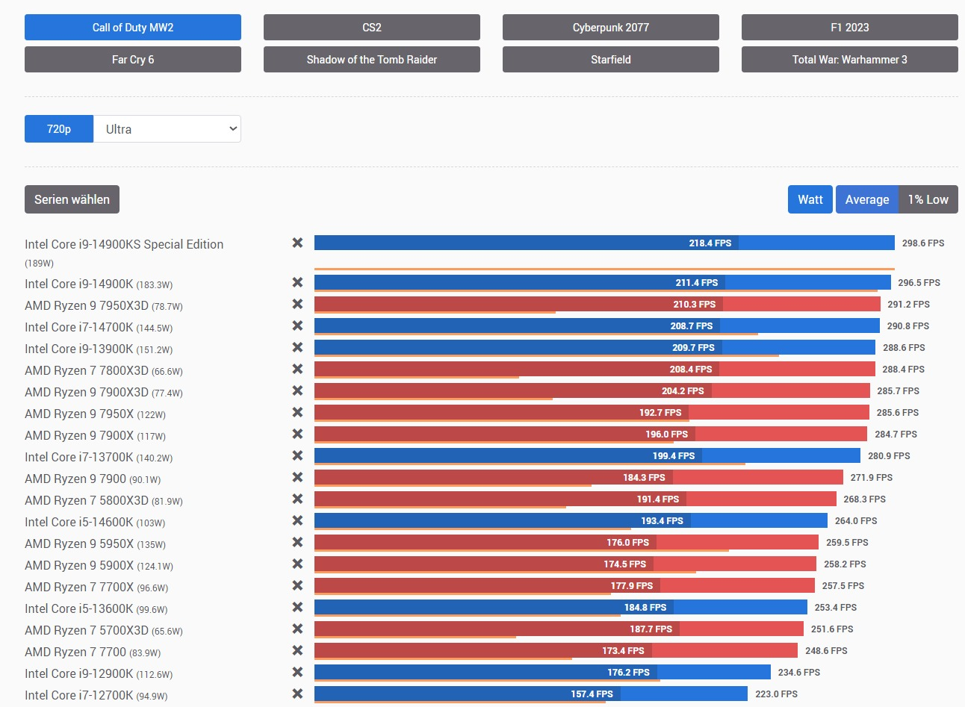Click the i9-14900KS 298.6 FPS bar
This screenshot has height=707, width=965.
[x=604, y=243]
